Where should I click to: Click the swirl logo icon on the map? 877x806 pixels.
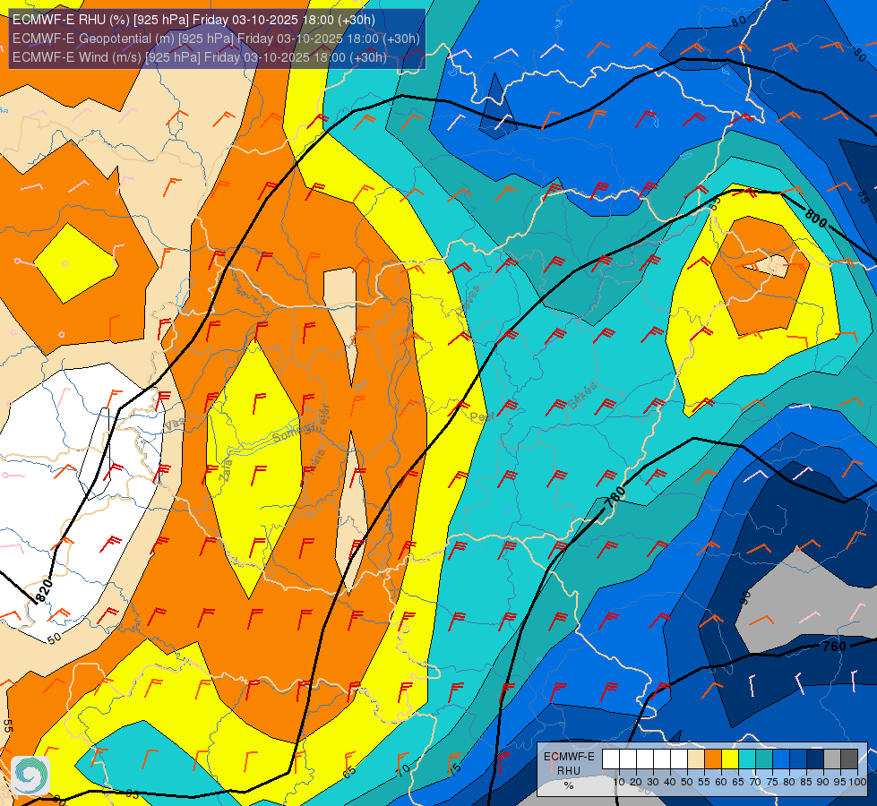(30, 776)
